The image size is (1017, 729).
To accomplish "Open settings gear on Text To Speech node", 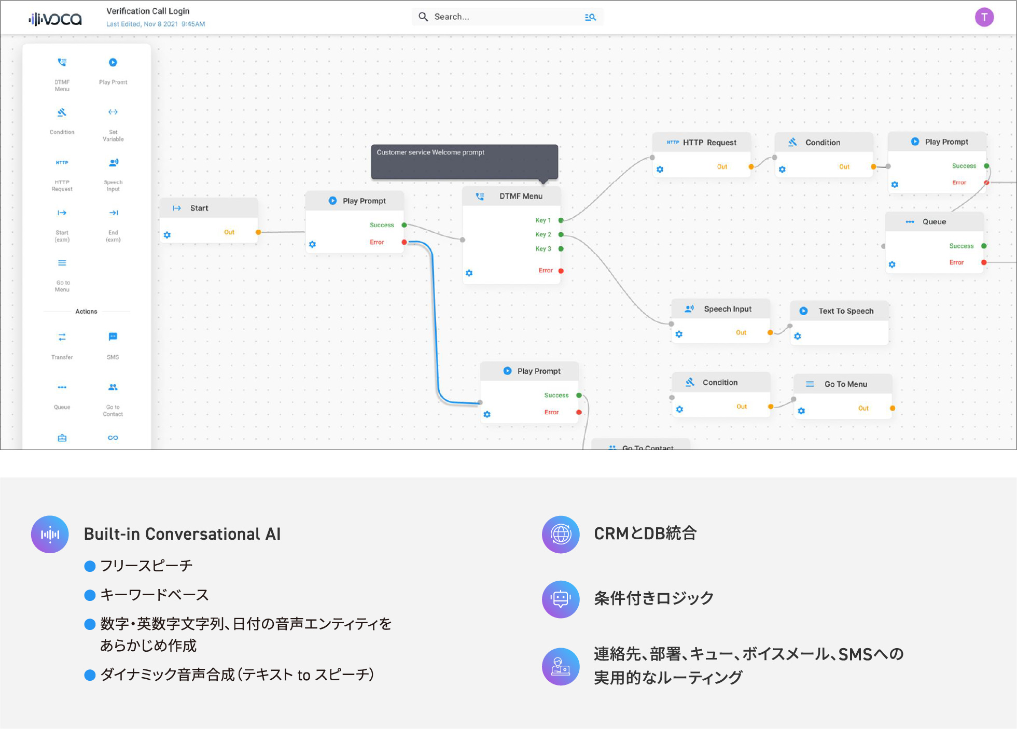I will point(798,336).
